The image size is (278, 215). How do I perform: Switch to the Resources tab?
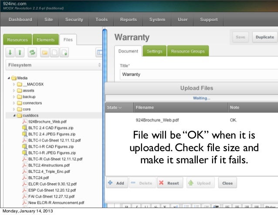[17, 40]
